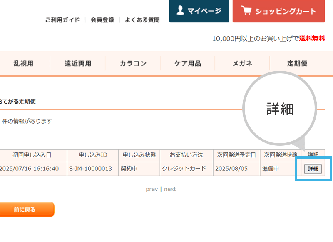Viewport: 333px width, 242px height.
Task: Click 送料無料 red text
Action: tap(312, 38)
